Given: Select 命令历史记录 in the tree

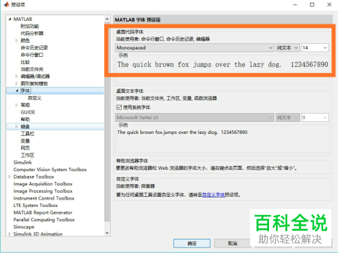Looking at the screenshot, I should click(x=34, y=48).
